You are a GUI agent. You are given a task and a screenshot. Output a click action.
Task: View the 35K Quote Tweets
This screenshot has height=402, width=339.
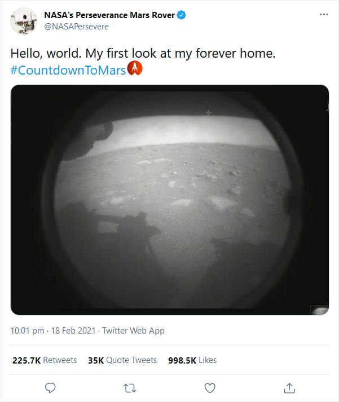[x=122, y=360]
